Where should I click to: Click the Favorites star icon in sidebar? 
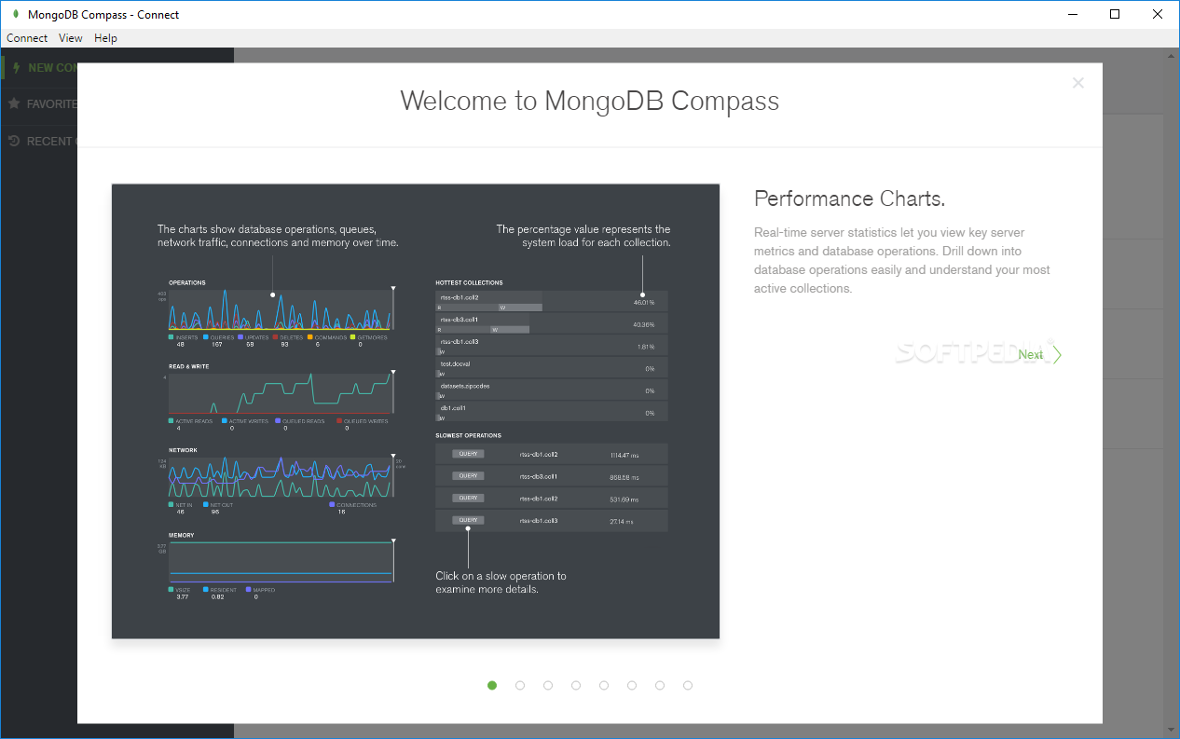[x=14, y=103]
